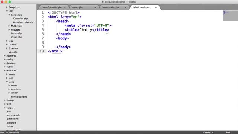Click the window's green zoom button
Screen dimensions: 238x134
(x=10, y=2)
